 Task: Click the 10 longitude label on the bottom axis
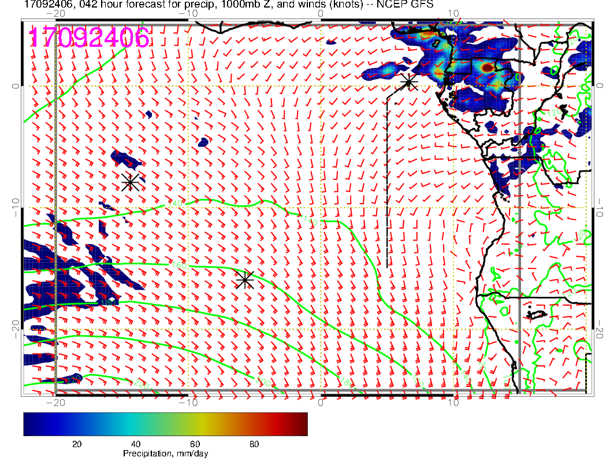pos(453,402)
